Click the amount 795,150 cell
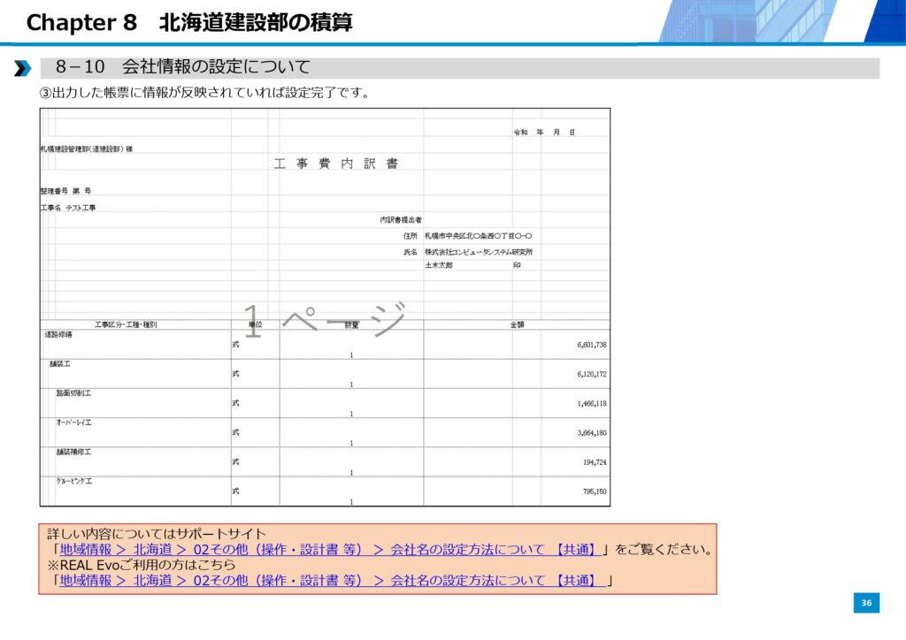Image resolution: width=906 pixels, height=640 pixels. tap(594, 491)
